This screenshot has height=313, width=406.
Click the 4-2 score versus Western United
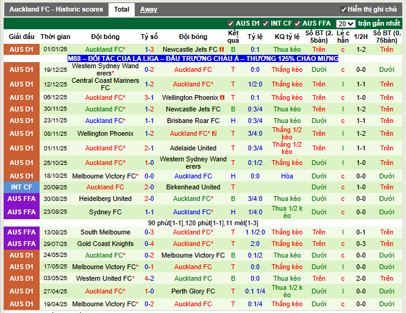[149, 278]
